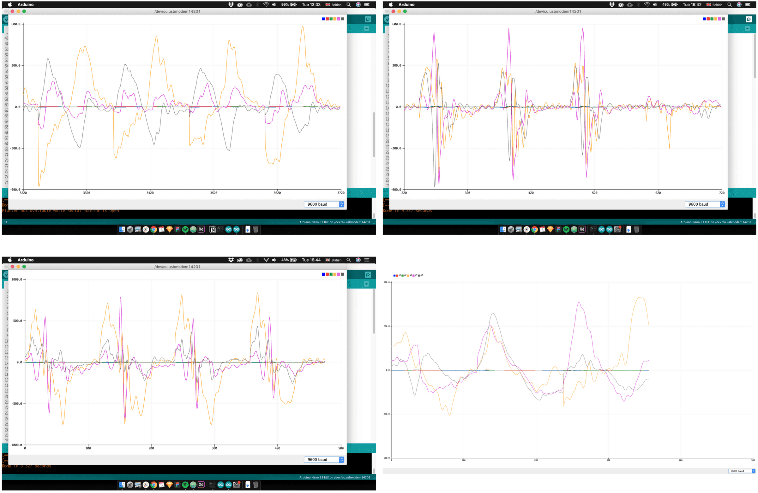This screenshot has height=493, width=758.
Task: Click Spotlight search icon in the 13:03 menu bar
Action: (348, 5)
